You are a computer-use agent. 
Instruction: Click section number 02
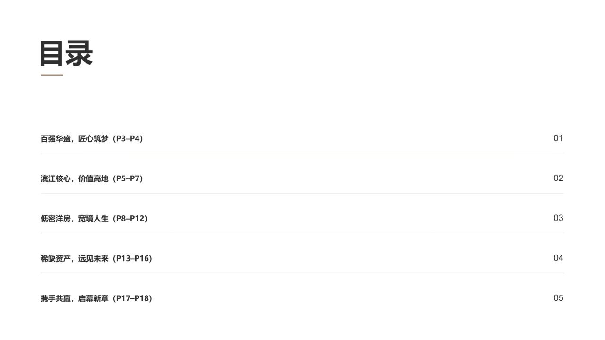(x=558, y=178)
